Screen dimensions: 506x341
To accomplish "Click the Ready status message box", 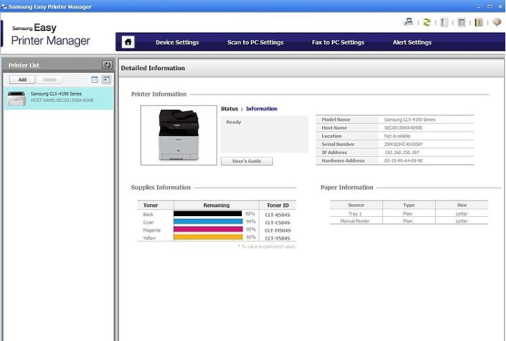I will [265, 134].
